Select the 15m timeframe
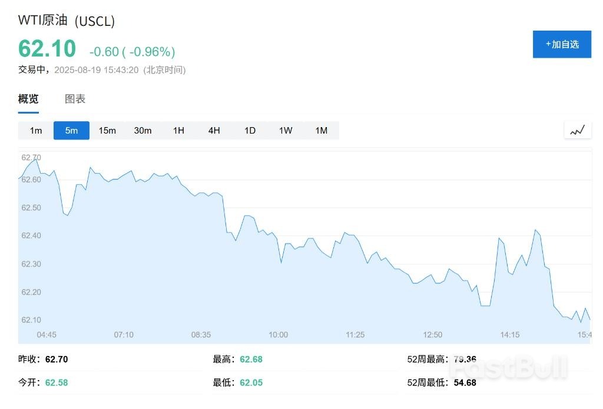The height and width of the screenshot is (409, 603). click(107, 130)
